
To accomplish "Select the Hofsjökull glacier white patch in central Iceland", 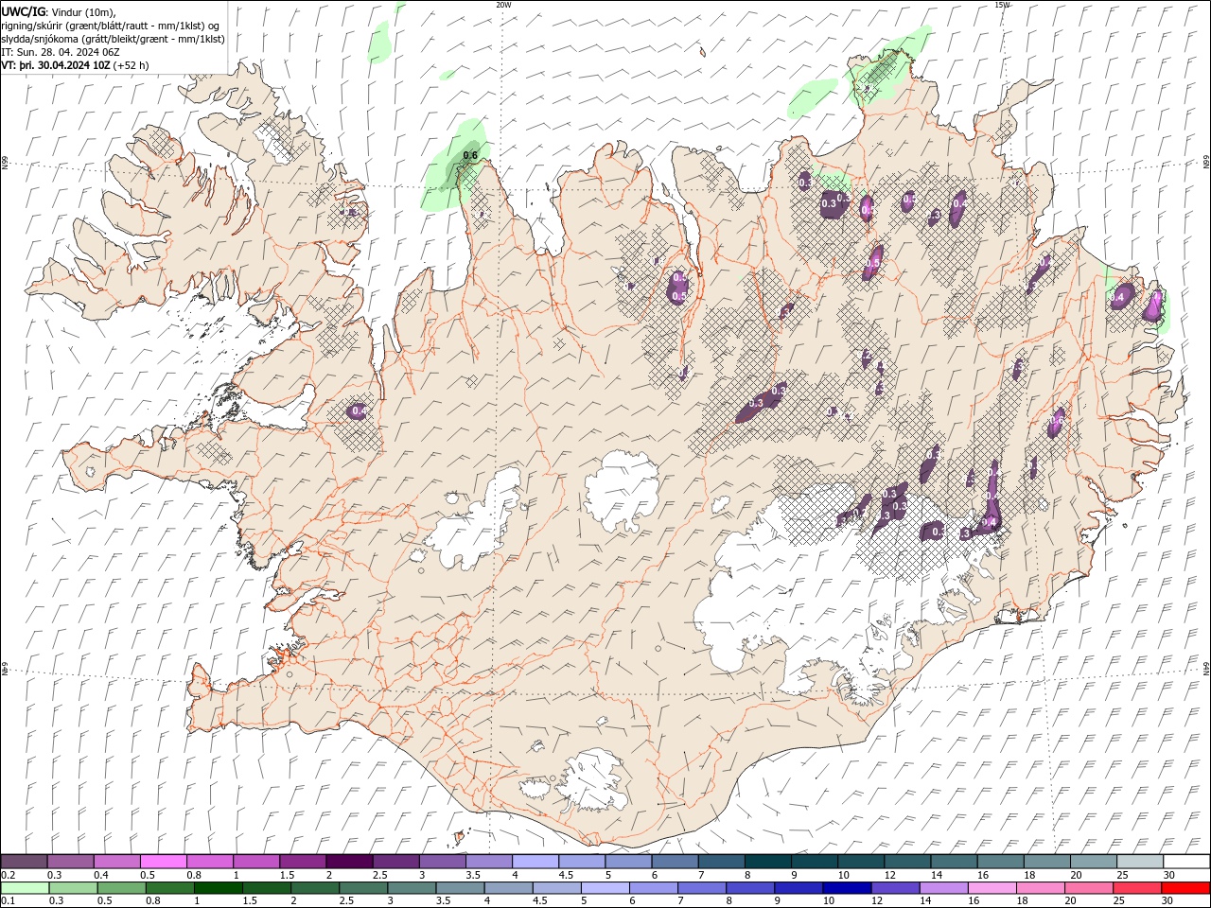I will click(x=623, y=490).
